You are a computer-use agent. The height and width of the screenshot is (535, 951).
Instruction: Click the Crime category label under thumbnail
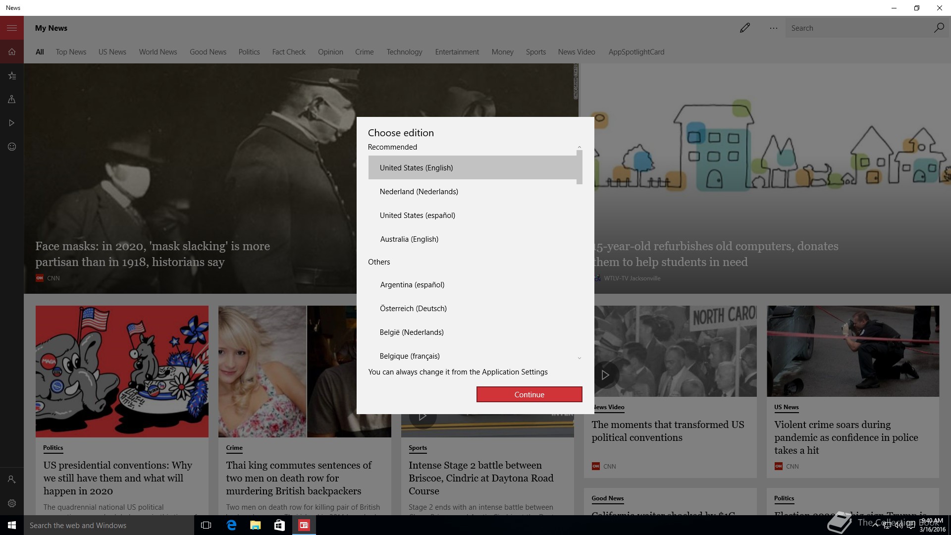pos(234,447)
